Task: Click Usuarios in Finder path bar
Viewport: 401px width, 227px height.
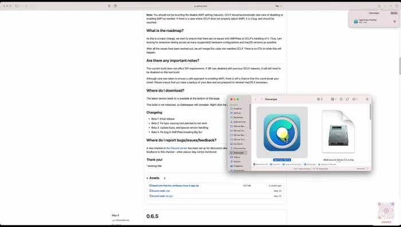Action: click(275, 165)
